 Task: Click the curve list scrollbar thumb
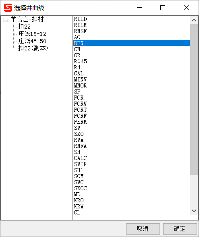[194, 100]
